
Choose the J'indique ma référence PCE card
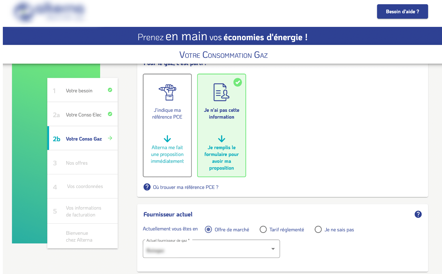coord(167,125)
